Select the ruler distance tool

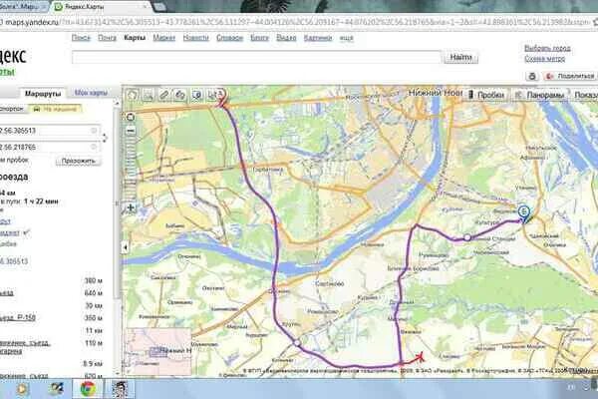pos(164,95)
